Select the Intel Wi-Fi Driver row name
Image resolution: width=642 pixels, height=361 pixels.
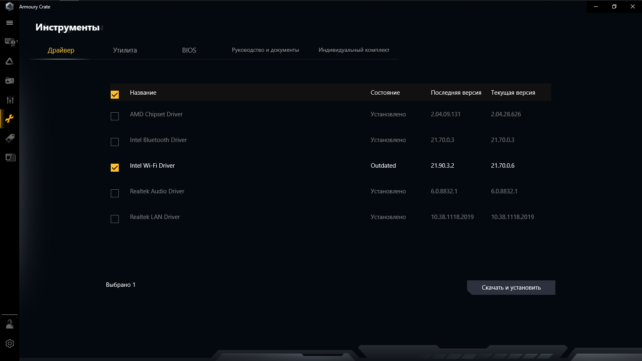(x=152, y=166)
